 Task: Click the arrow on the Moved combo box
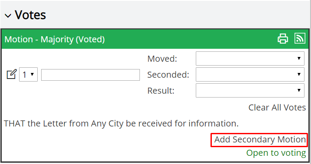pos(299,59)
